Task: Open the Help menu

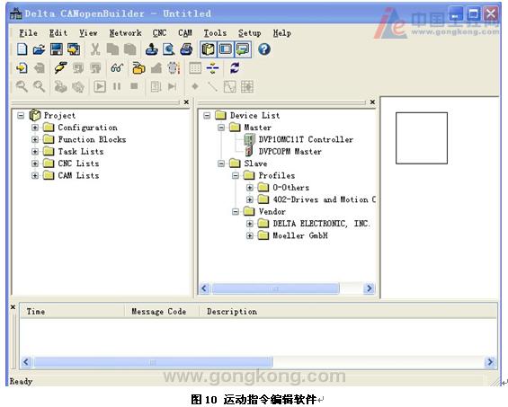Action: [281, 33]
